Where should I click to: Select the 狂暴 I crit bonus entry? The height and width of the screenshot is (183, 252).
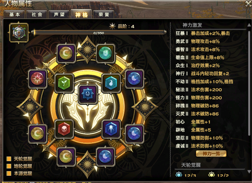tap(203, 33)
